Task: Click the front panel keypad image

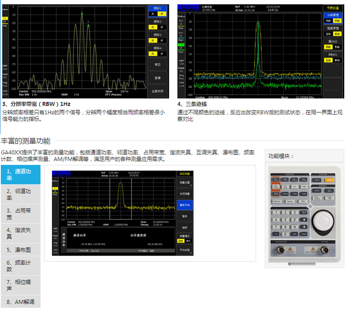Action: click(x=306, y=214)
